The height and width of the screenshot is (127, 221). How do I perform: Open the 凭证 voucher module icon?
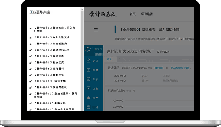[89, 60]
